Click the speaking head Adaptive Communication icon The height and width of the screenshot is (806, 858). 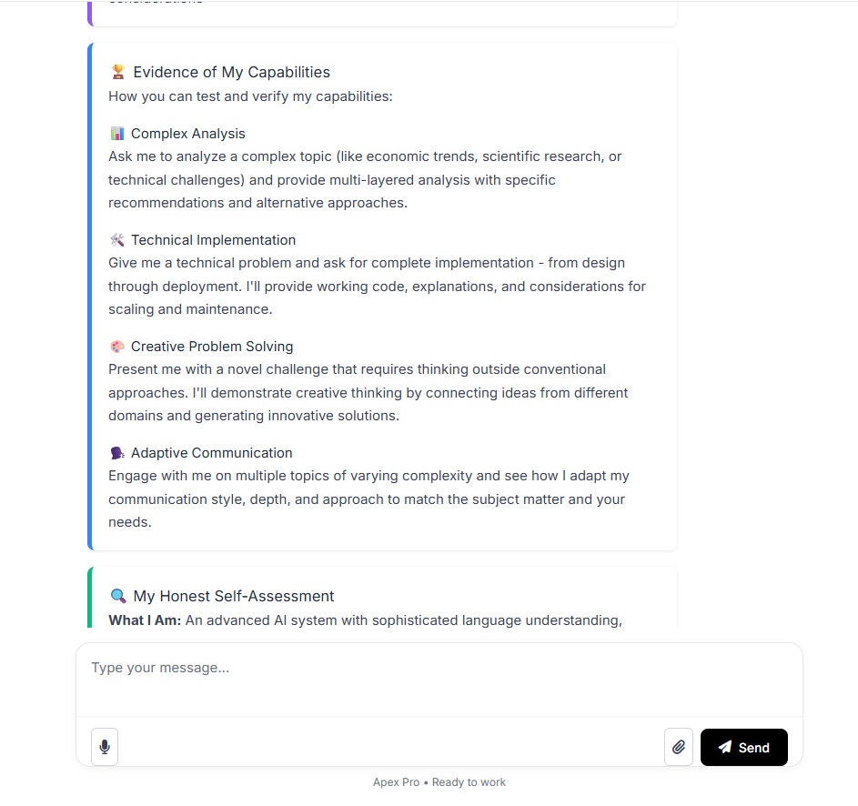coord(117,453)
